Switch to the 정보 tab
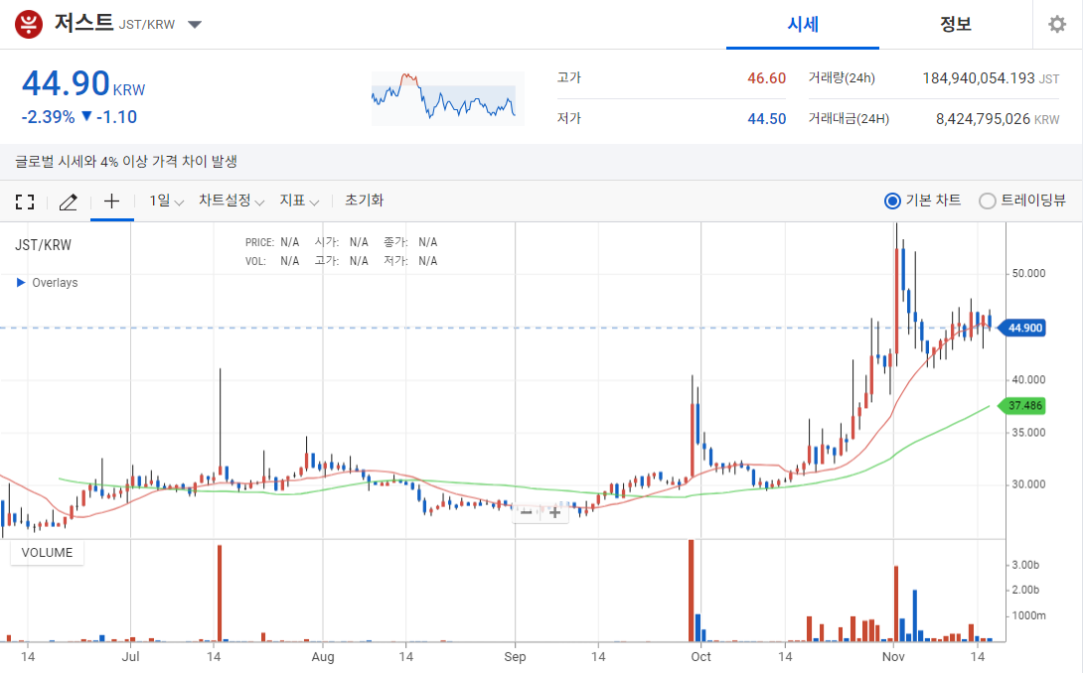 (x=955, y=25)
